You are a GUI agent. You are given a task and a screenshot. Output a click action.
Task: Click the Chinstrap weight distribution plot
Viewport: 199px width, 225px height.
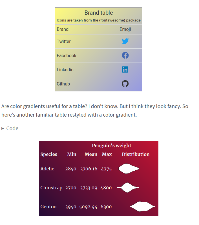pos(128,188)
